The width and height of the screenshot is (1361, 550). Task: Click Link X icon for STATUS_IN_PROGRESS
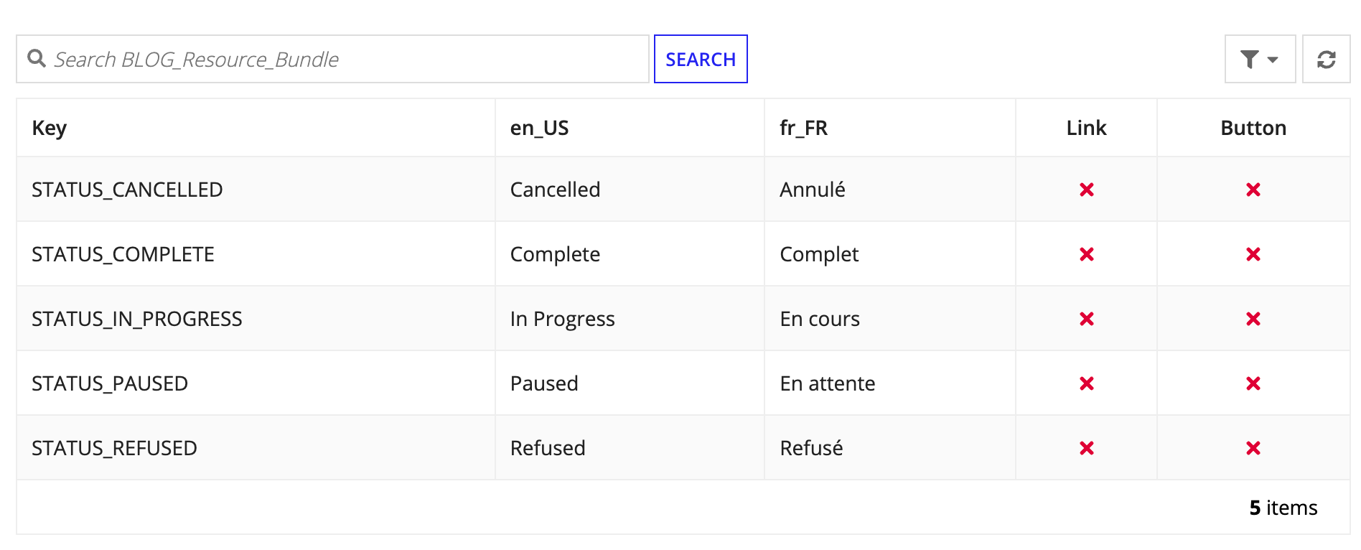(x=1086, y=319)
